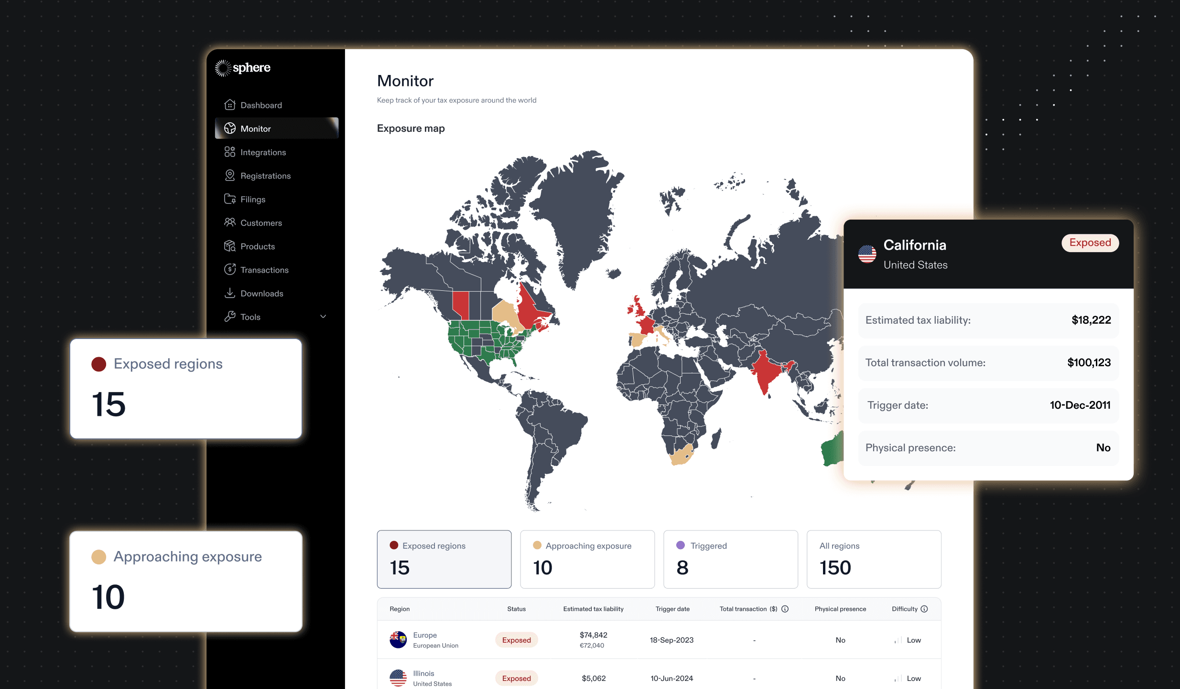Show All regions filter card

click(x=874, y=559)
